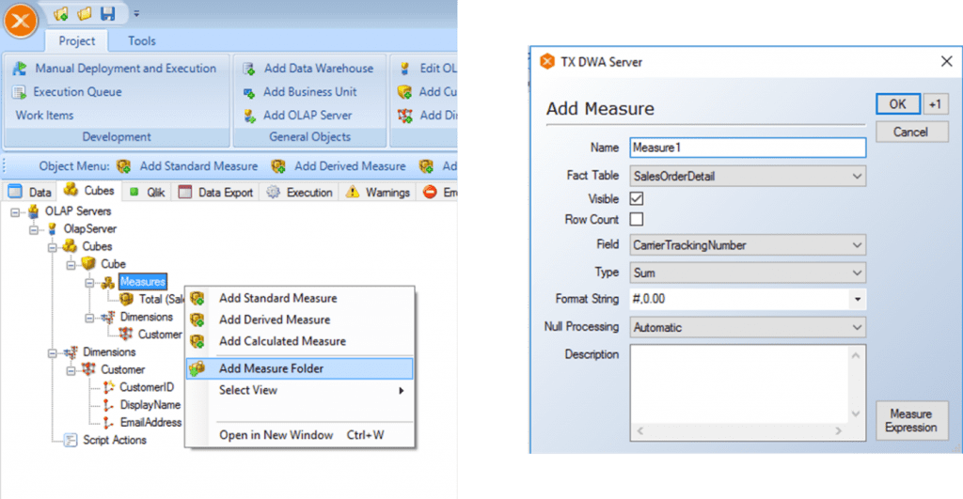Check the Row Count checkbox
This screenshot has width=963, height=499.
point(637,219)
